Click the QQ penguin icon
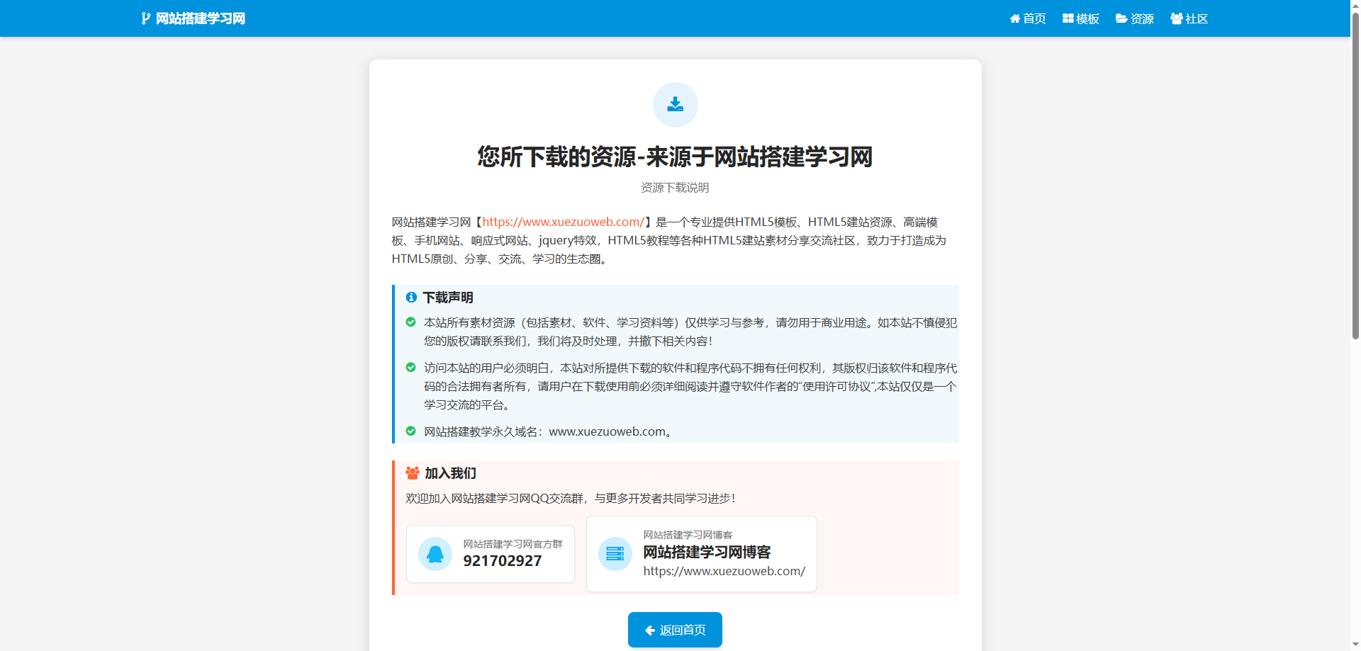Viewport: 1361px width, 651px height. pyautogui.click(x=435, y=554)
